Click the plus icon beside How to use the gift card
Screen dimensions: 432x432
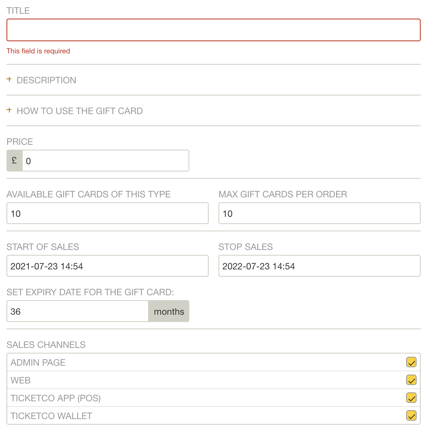point(9,110)
